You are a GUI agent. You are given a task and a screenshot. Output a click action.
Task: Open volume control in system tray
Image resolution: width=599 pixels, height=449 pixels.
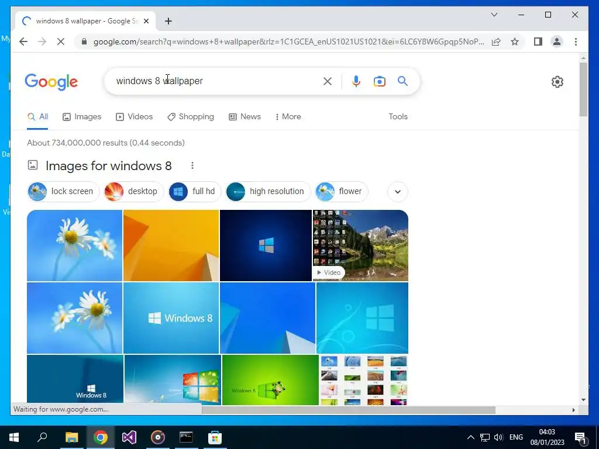(498, 437)
